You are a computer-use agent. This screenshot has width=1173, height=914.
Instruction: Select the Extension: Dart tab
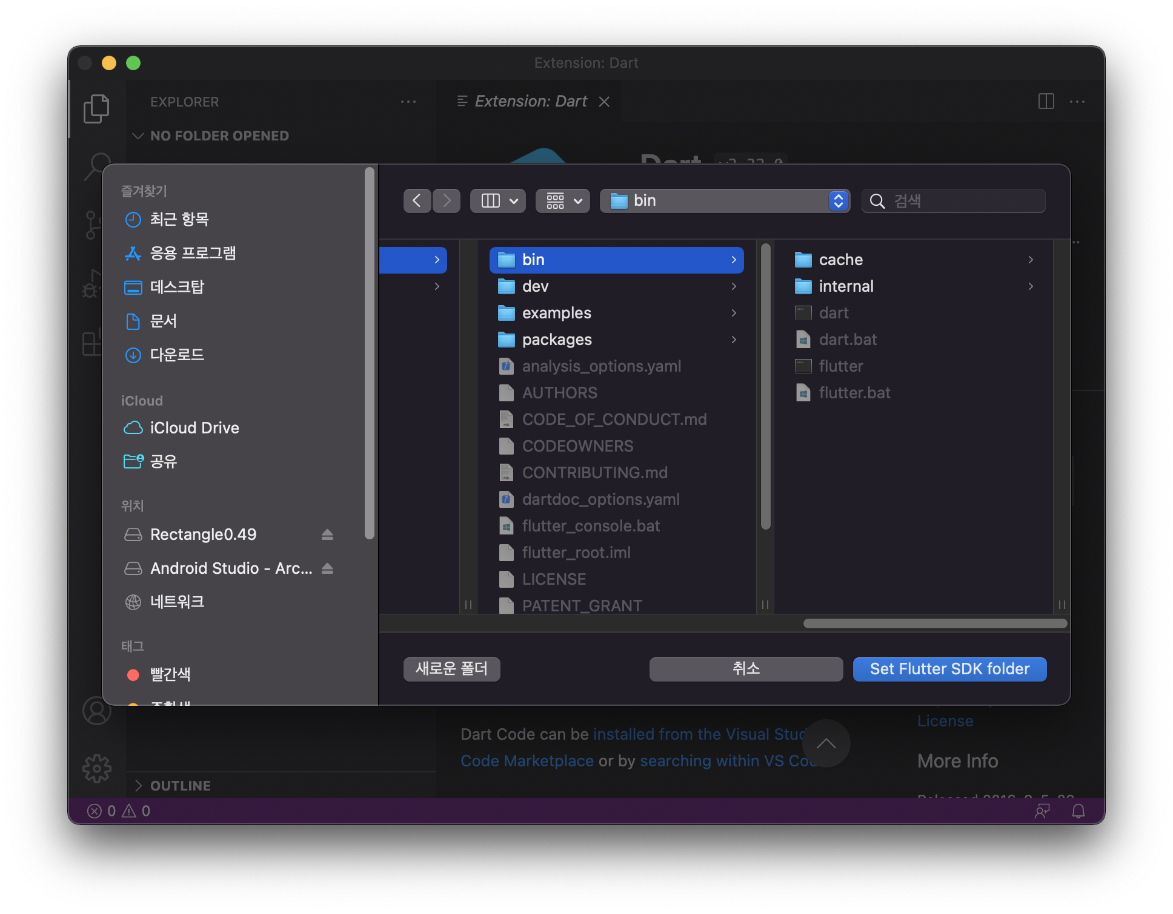(530, 101)
